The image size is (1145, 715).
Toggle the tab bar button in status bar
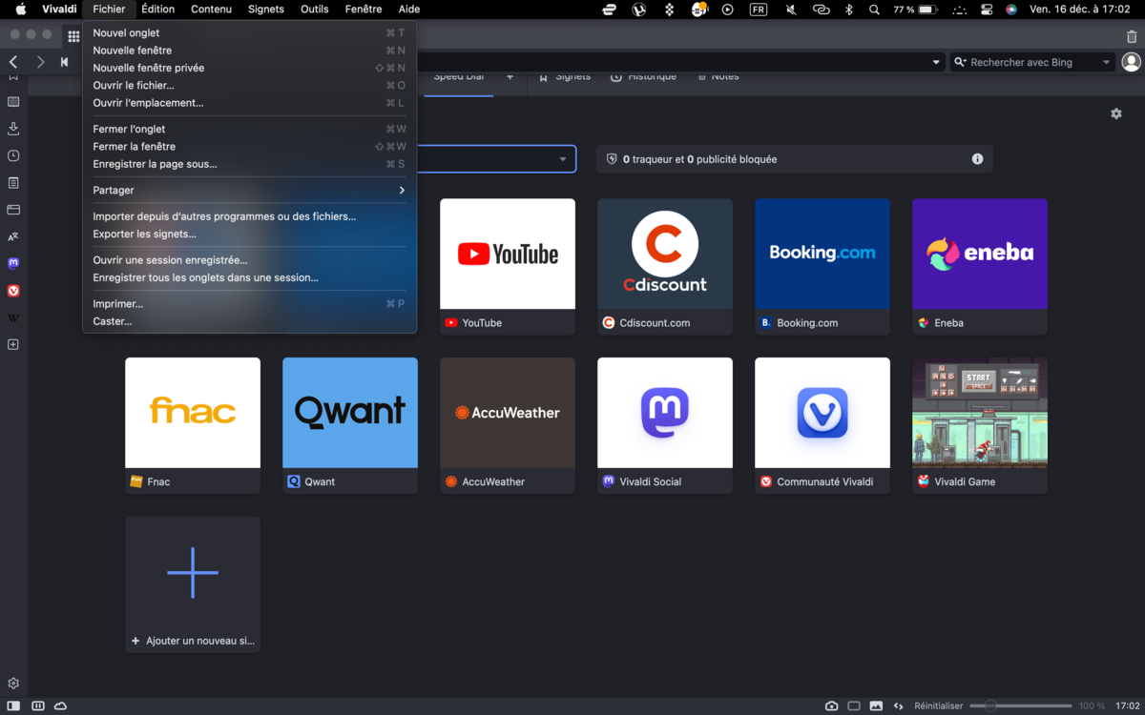(38, 706)
